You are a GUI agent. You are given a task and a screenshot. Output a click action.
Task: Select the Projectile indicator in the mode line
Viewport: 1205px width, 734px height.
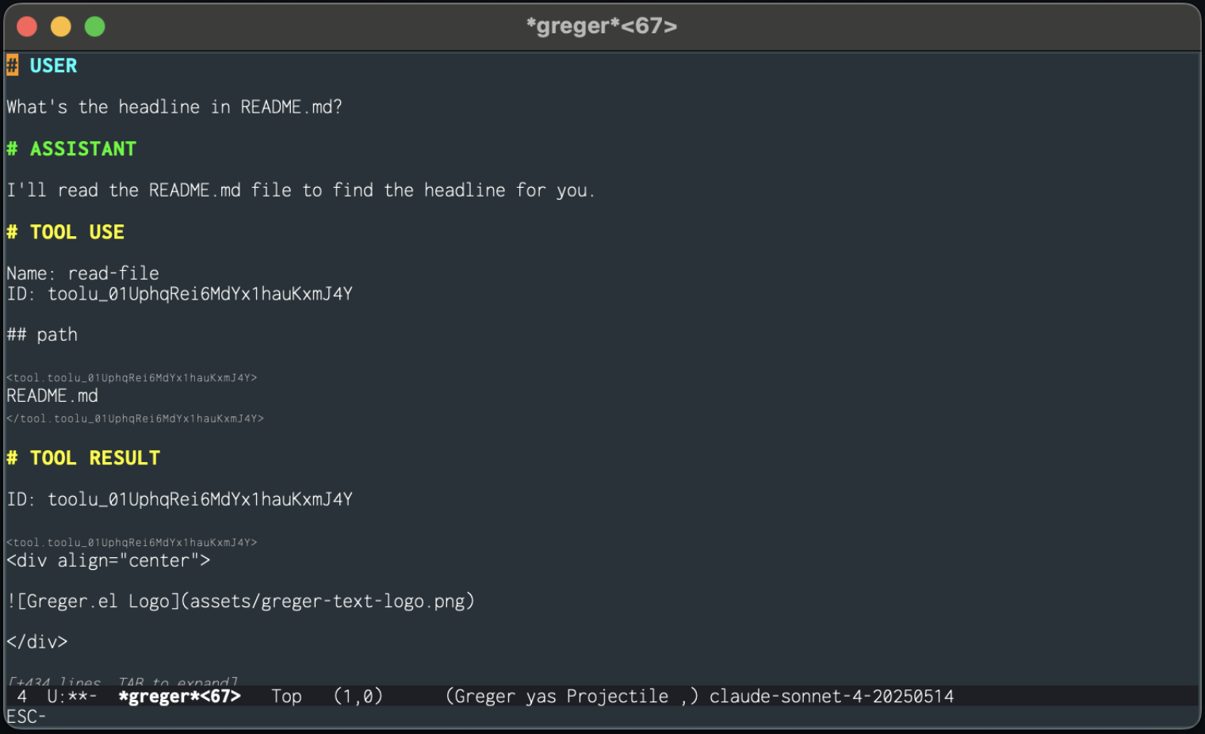(x=617, y=696)
